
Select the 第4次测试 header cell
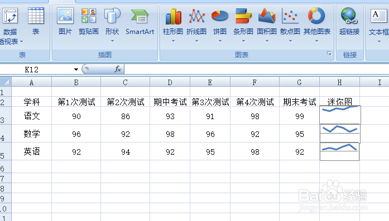point(255,102)
